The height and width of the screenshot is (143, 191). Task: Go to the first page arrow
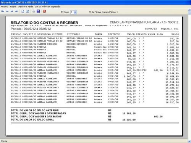pyautogui.click(x=3, y=11)
